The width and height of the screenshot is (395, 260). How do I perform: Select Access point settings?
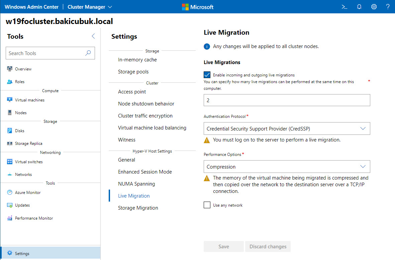132,92
